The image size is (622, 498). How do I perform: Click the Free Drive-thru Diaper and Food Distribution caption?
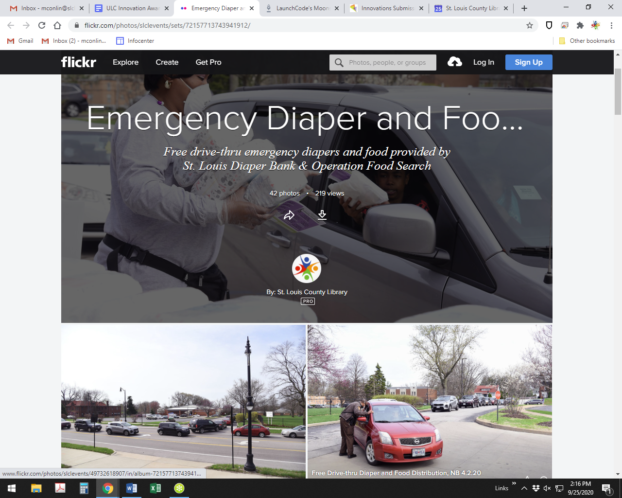click(x=396, y=473)
